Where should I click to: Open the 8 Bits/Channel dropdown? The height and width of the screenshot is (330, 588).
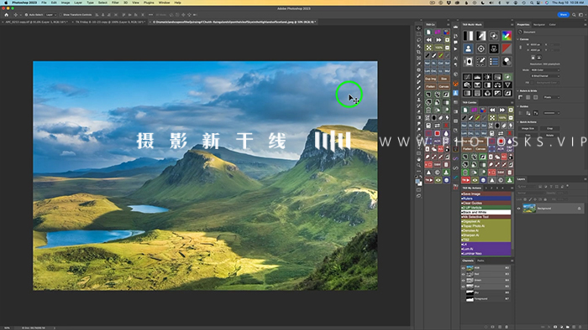[x=545, y=76]
